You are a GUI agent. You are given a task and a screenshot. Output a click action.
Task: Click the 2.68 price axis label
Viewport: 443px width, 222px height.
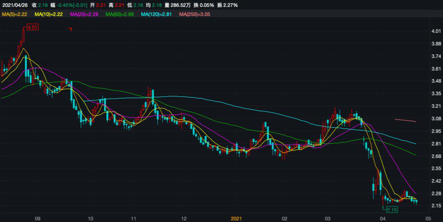436,156
